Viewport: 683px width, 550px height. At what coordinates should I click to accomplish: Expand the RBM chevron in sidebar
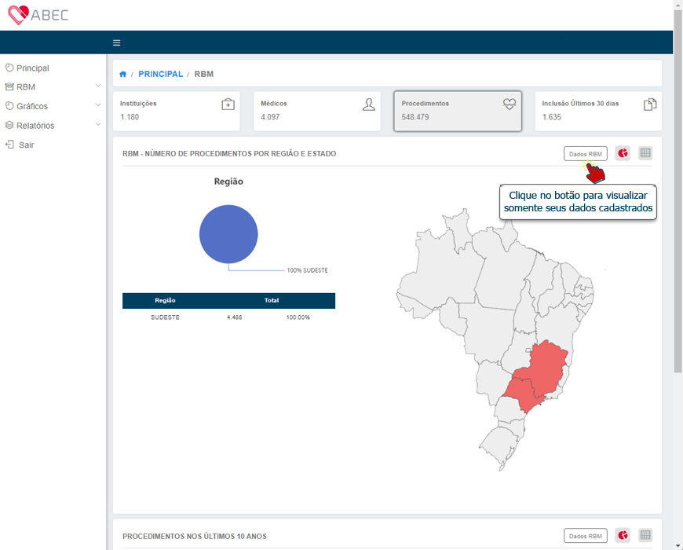(98, 86)
